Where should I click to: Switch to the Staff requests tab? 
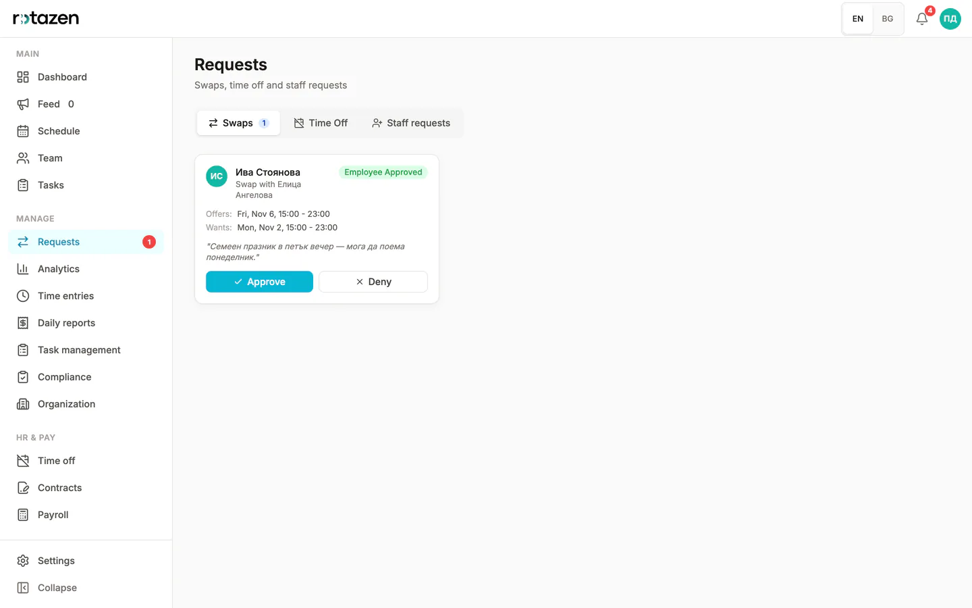[411, 123]
